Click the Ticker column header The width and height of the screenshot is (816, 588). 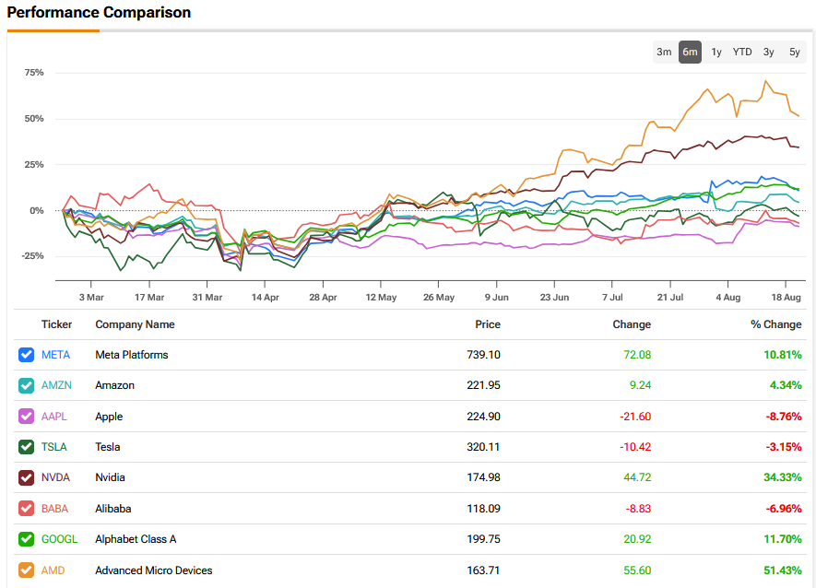(57, 324)
